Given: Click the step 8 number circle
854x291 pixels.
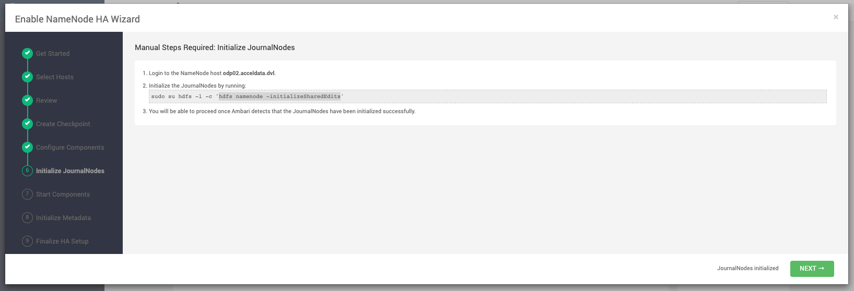Looking at the screenshot, I should pos(27,217).
